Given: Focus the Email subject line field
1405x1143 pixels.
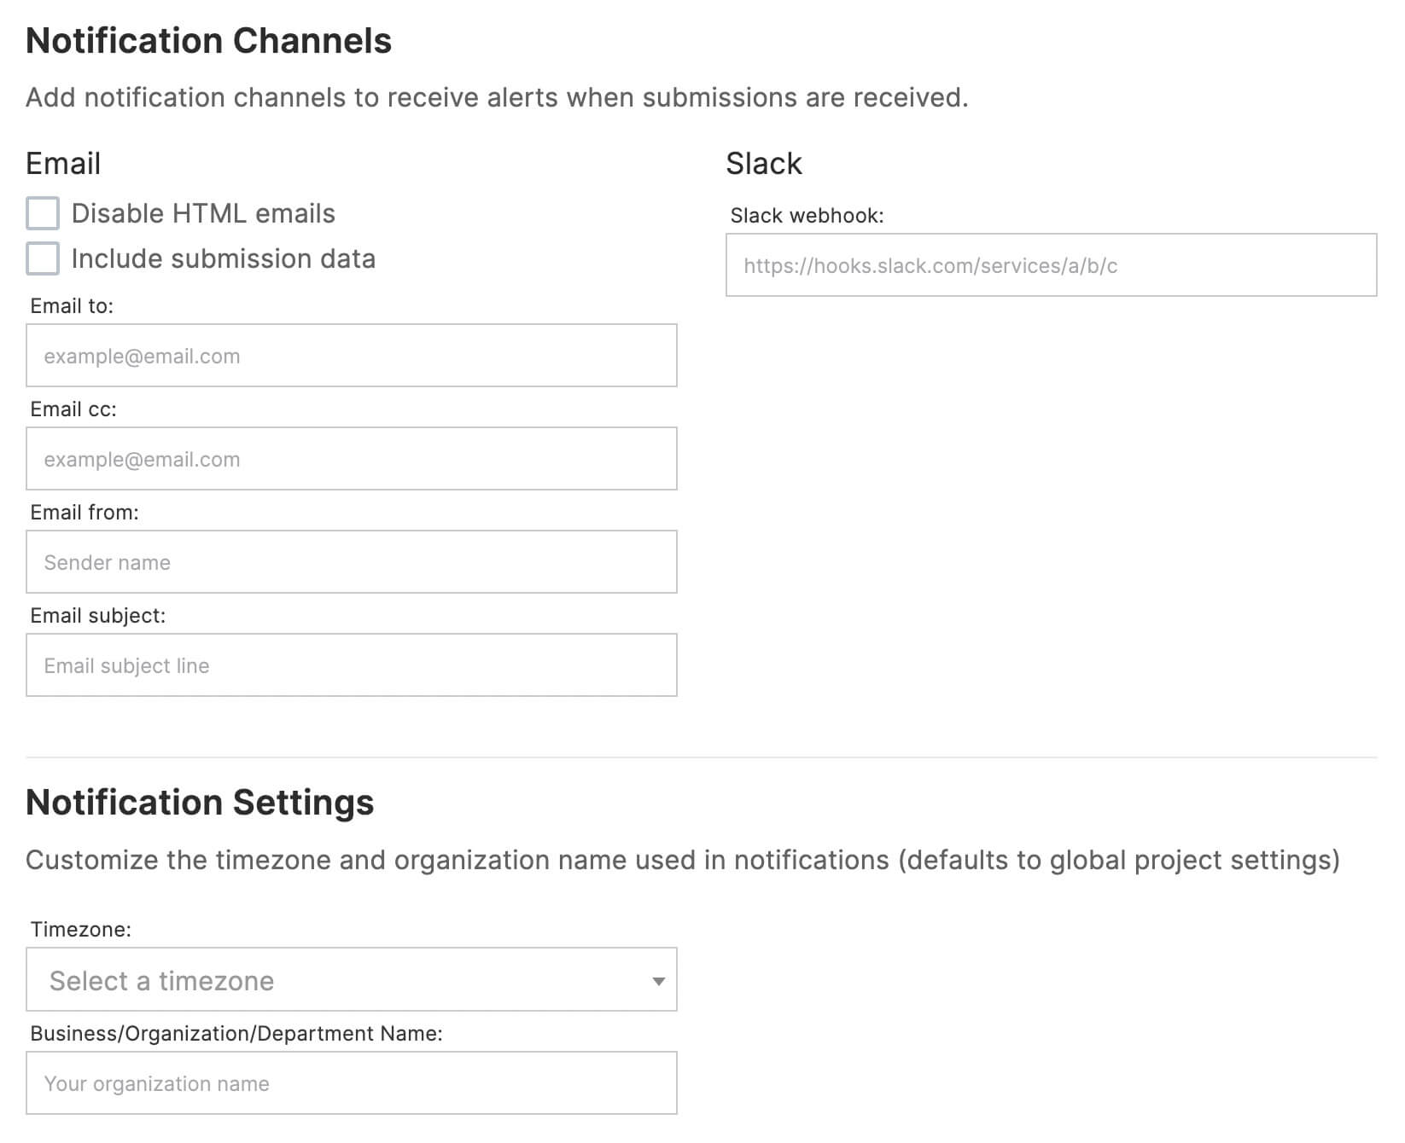Looking at the screenshot, I should [352, 665].
